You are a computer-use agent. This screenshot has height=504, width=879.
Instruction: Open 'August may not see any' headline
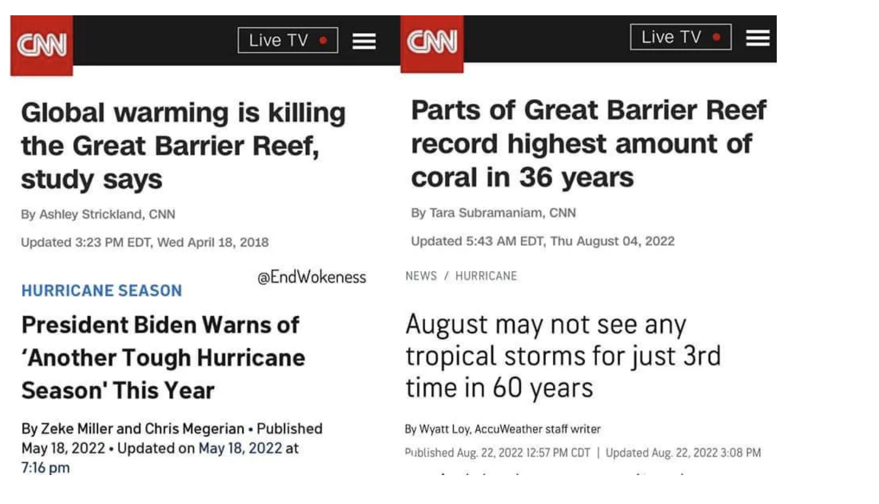[x=563, y=356]
